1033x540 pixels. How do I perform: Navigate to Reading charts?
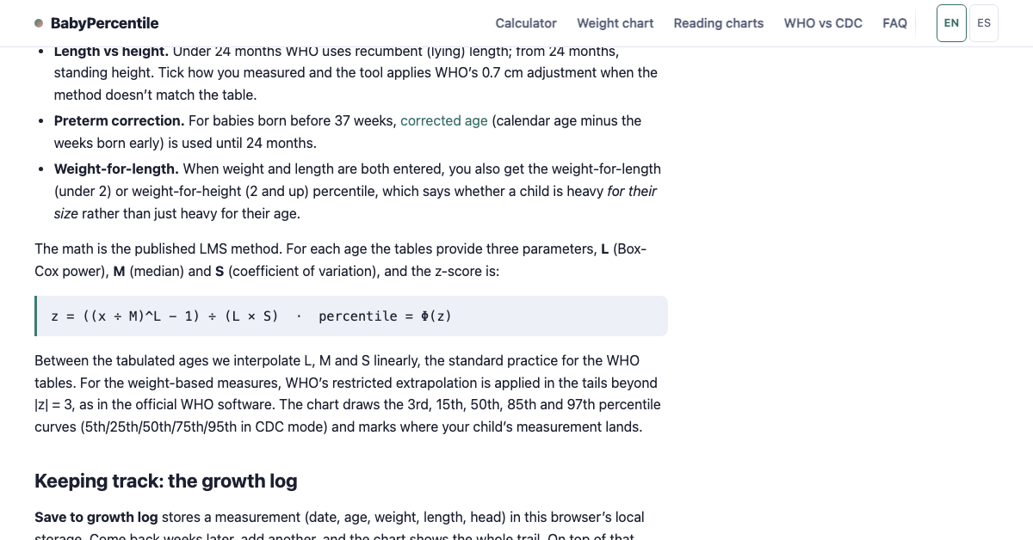click(718, 23)
